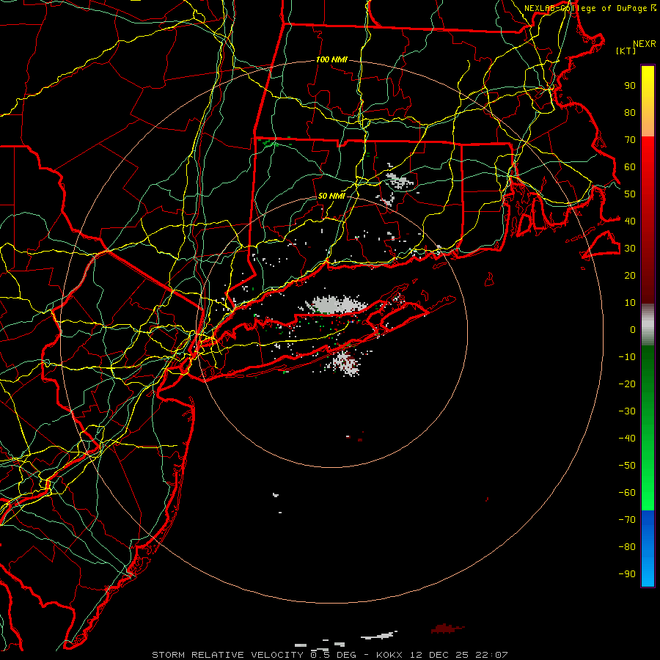Image resolution: width=660 pixels, height=660 pixels.
Task: Click the 80 knot scale label
Action: 630,113
